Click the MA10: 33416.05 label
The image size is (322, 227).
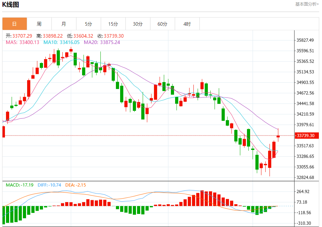coord(61,42)
